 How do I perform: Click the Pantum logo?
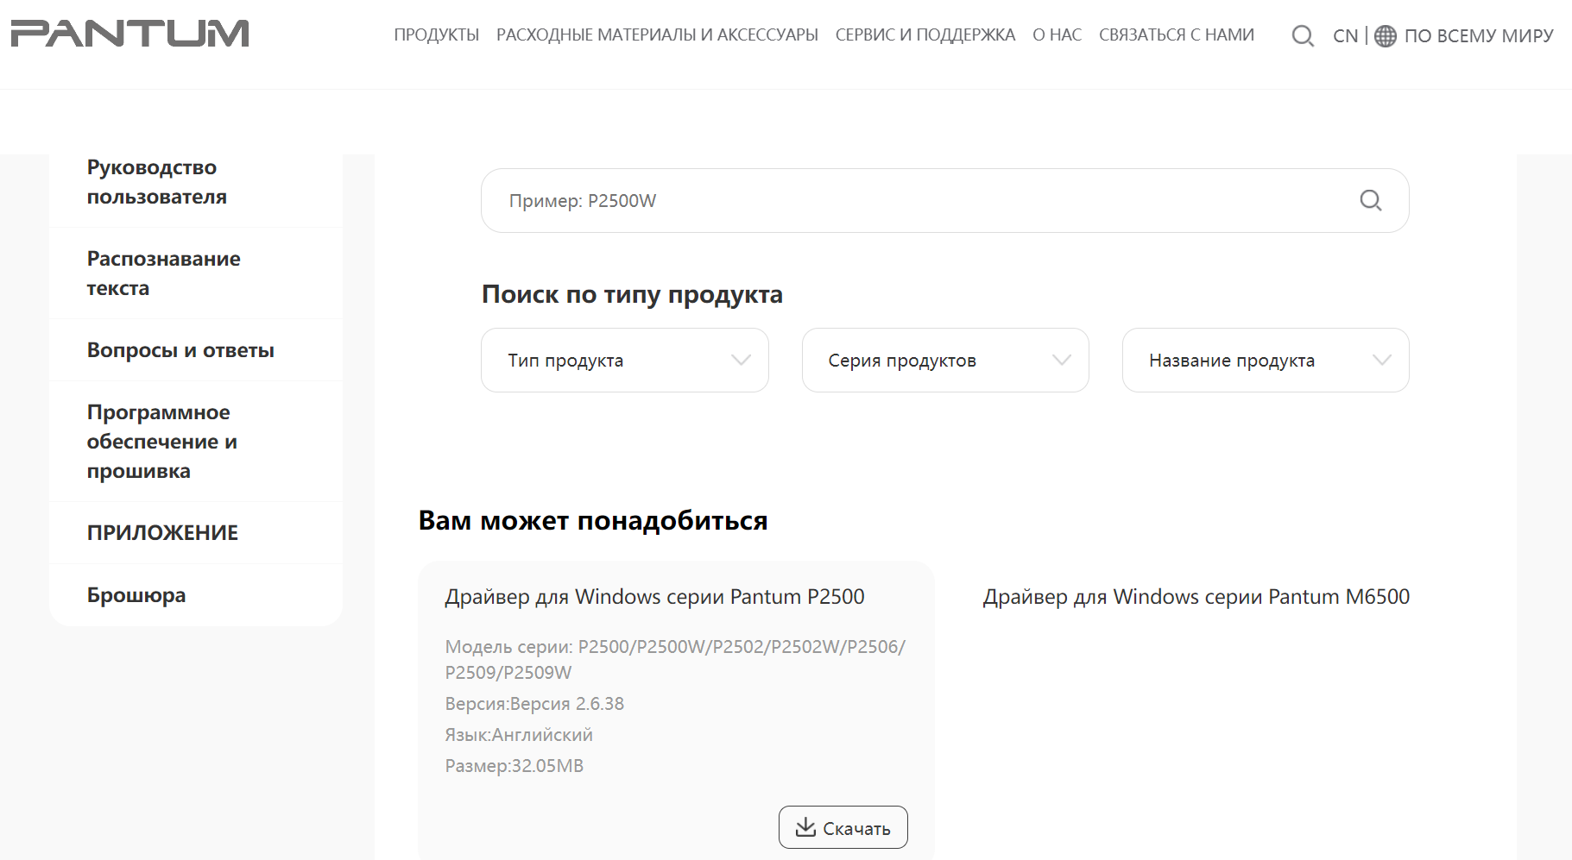129,34
